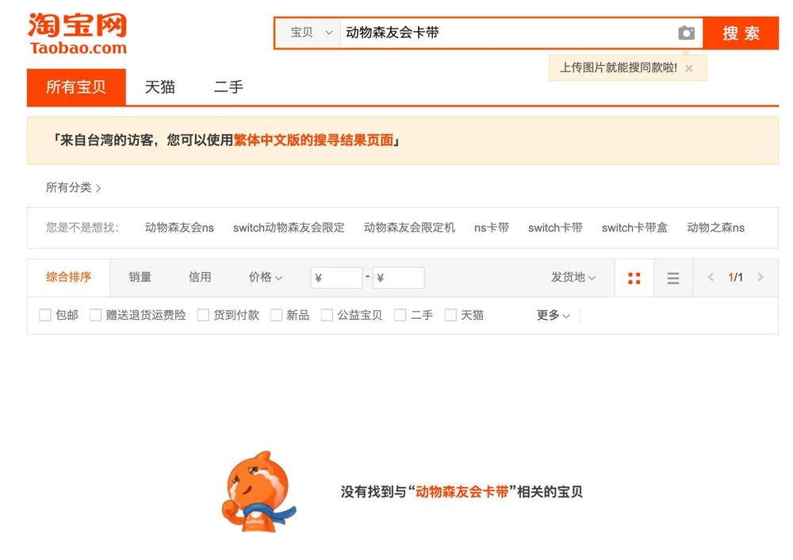Image resolution: width=793 pixels, height=560 pixels.
Task: Switch to the 天猫 tab
Action: click(x=160, y=87)
